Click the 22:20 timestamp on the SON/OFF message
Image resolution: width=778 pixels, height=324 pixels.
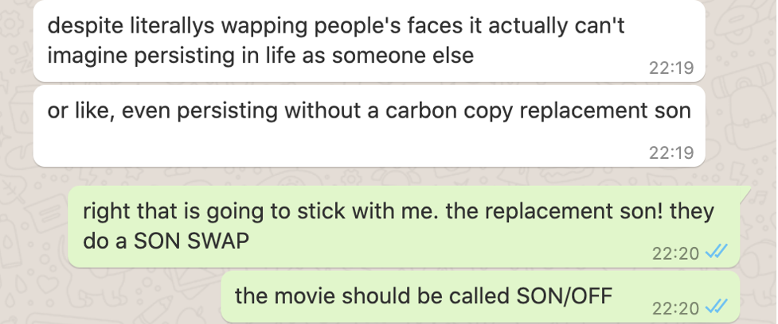point(675,309)
